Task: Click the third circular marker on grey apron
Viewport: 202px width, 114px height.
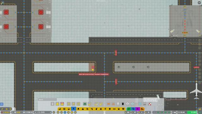Action: coord(148,67)
